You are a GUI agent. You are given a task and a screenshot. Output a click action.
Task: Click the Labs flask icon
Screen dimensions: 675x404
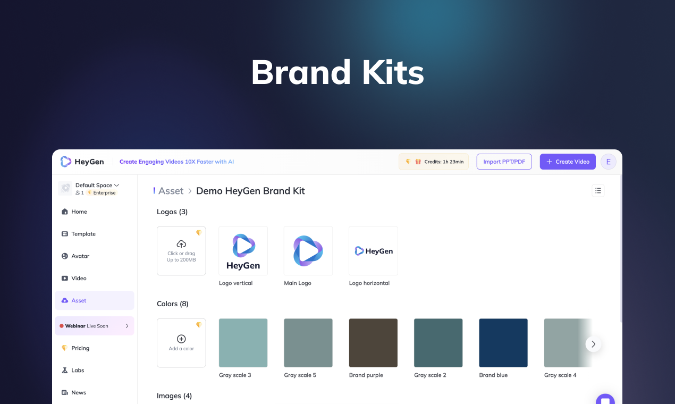pos(65,371)
